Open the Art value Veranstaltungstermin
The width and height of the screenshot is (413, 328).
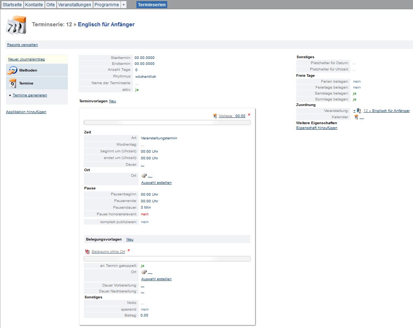pyautogui.click(x=159, y=138)
